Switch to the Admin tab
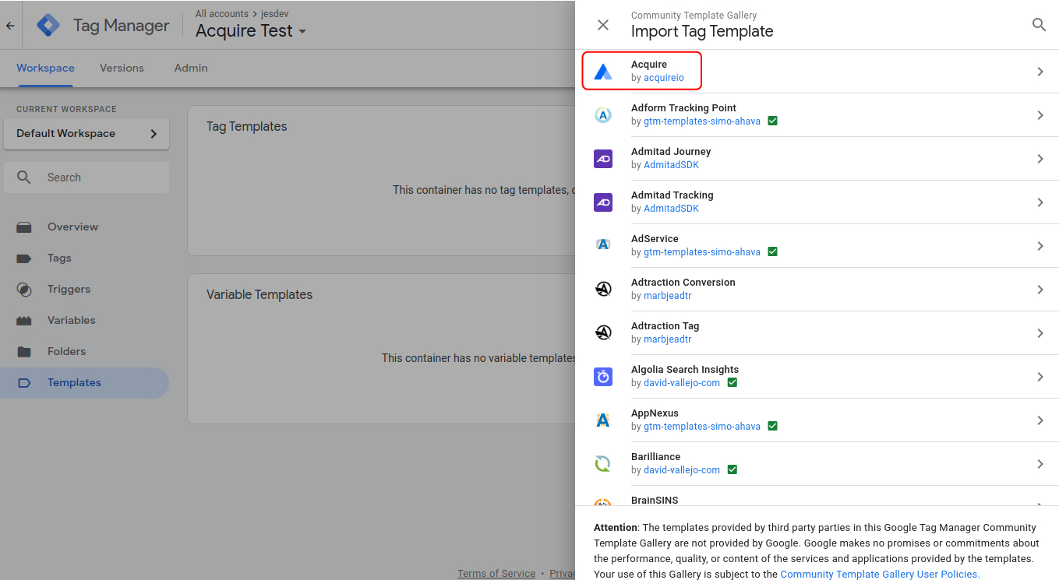Screen dimensions: 1059x580 point(191,69)
